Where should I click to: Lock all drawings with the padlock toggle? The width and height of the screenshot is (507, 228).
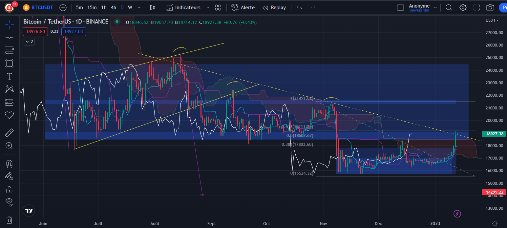pos(9,189)
